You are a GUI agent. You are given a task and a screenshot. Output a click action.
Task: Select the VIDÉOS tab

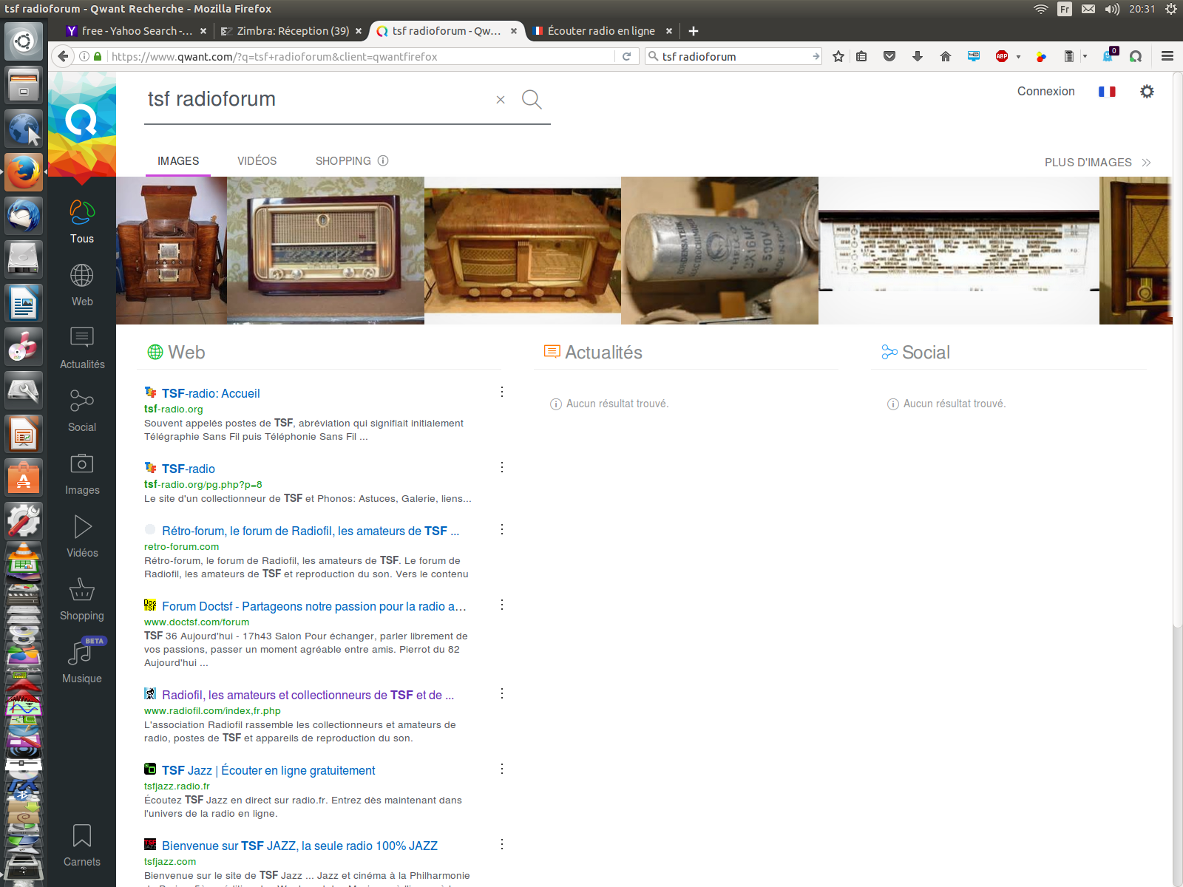point(257,161)
